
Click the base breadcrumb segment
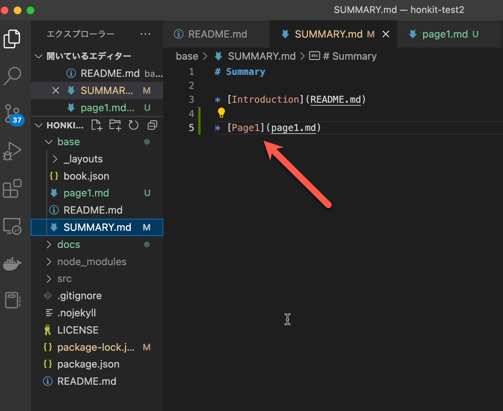click(187, 56)
